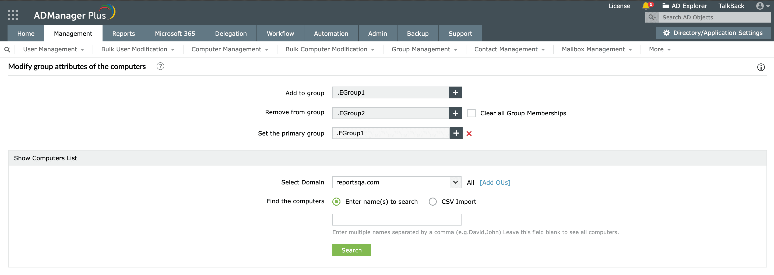Click the plus icon beside Add to group
Screen dimensions: 774x275
455,92
